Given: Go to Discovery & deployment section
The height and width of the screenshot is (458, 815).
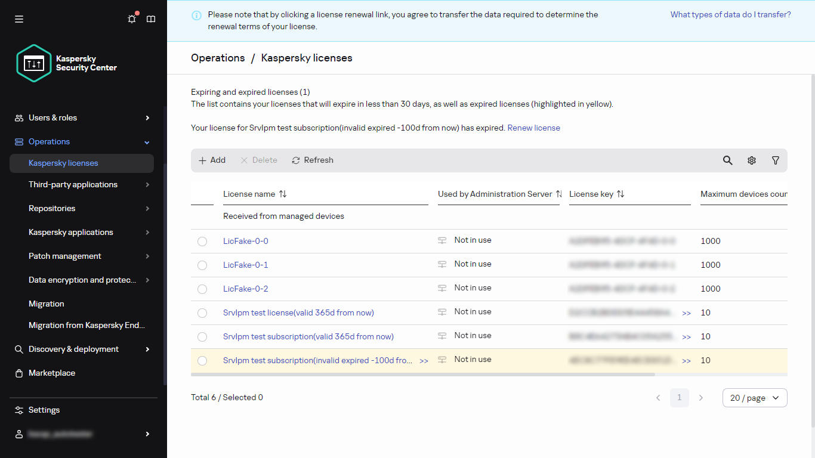Looking at the screenshot, I should [73, 349].
